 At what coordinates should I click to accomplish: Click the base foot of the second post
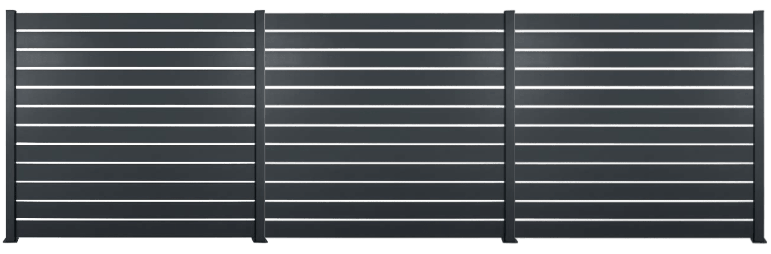pyautogui.click(x=259, y=241)
